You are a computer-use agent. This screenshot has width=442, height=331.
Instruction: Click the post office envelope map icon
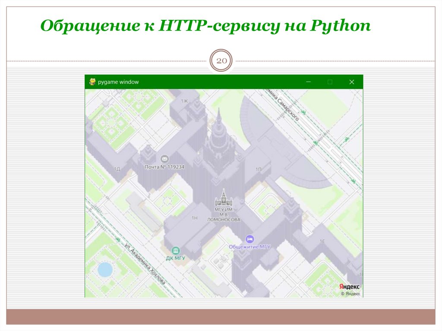tap(164, 159)
